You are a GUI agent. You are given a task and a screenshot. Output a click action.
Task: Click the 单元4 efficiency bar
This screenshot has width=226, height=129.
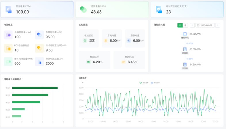coord(18,109)
